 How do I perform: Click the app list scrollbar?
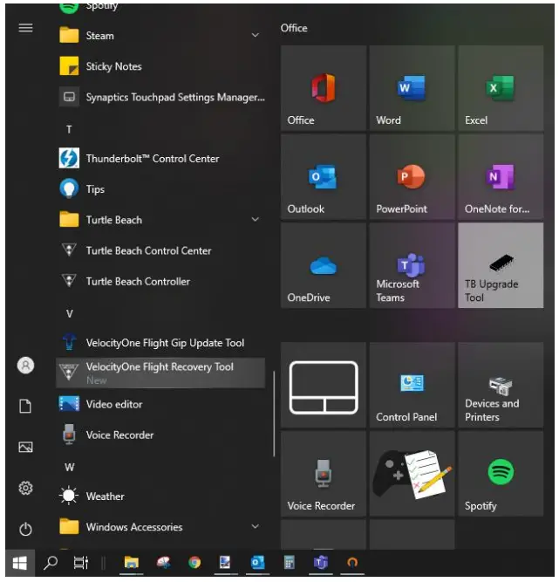tap(274, 414)
